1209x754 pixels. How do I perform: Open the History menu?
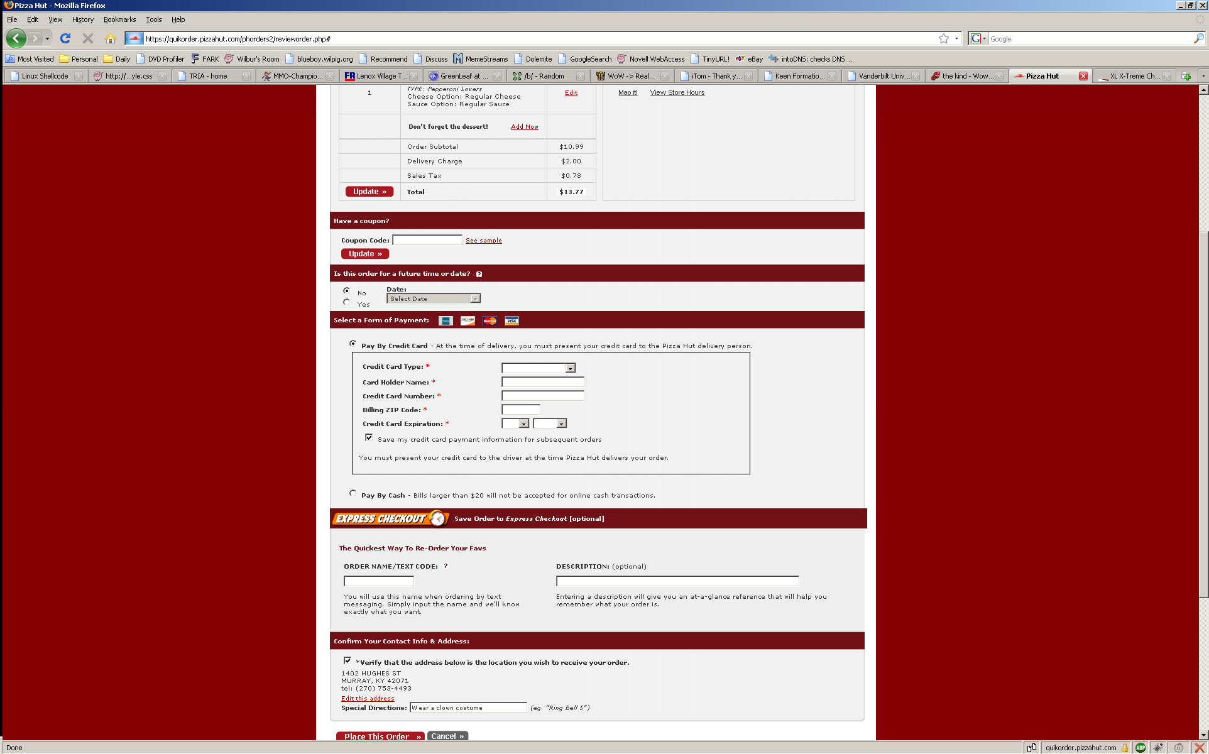click(x=83, y=19)
